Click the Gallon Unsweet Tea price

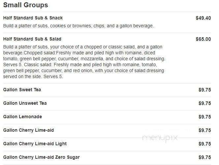tap(204, 103)
